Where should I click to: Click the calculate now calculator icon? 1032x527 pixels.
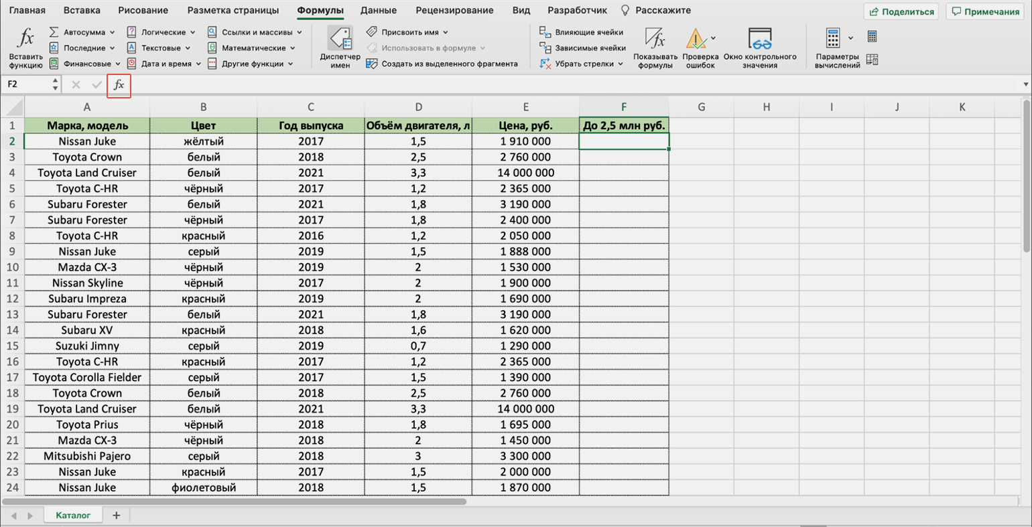[872, 36]
